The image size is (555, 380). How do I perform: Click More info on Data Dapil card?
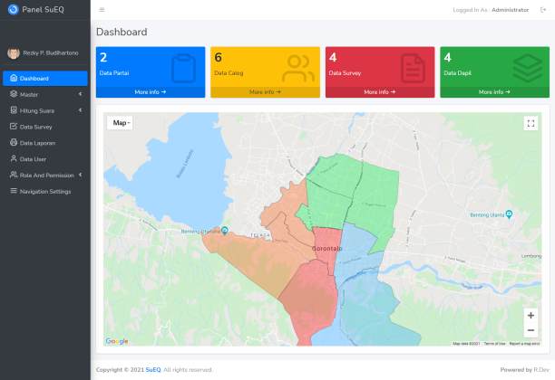click(494, 92)
